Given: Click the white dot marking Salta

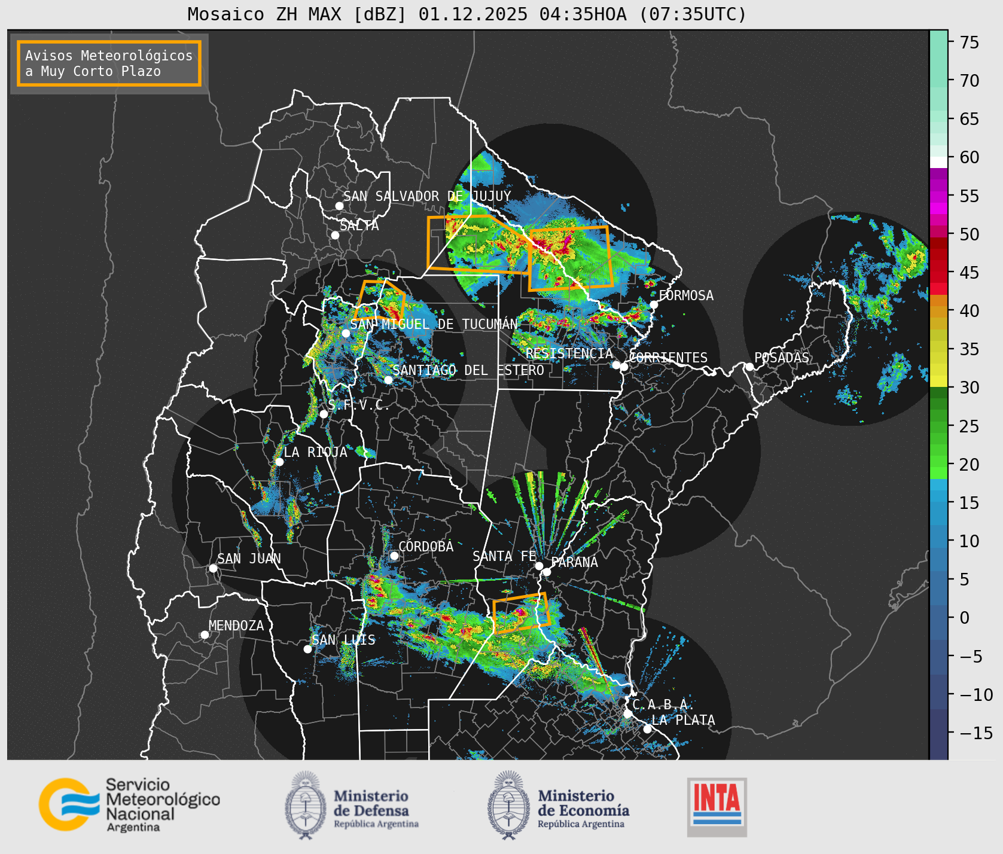Looking at the screenshot, I should [336, 235].
